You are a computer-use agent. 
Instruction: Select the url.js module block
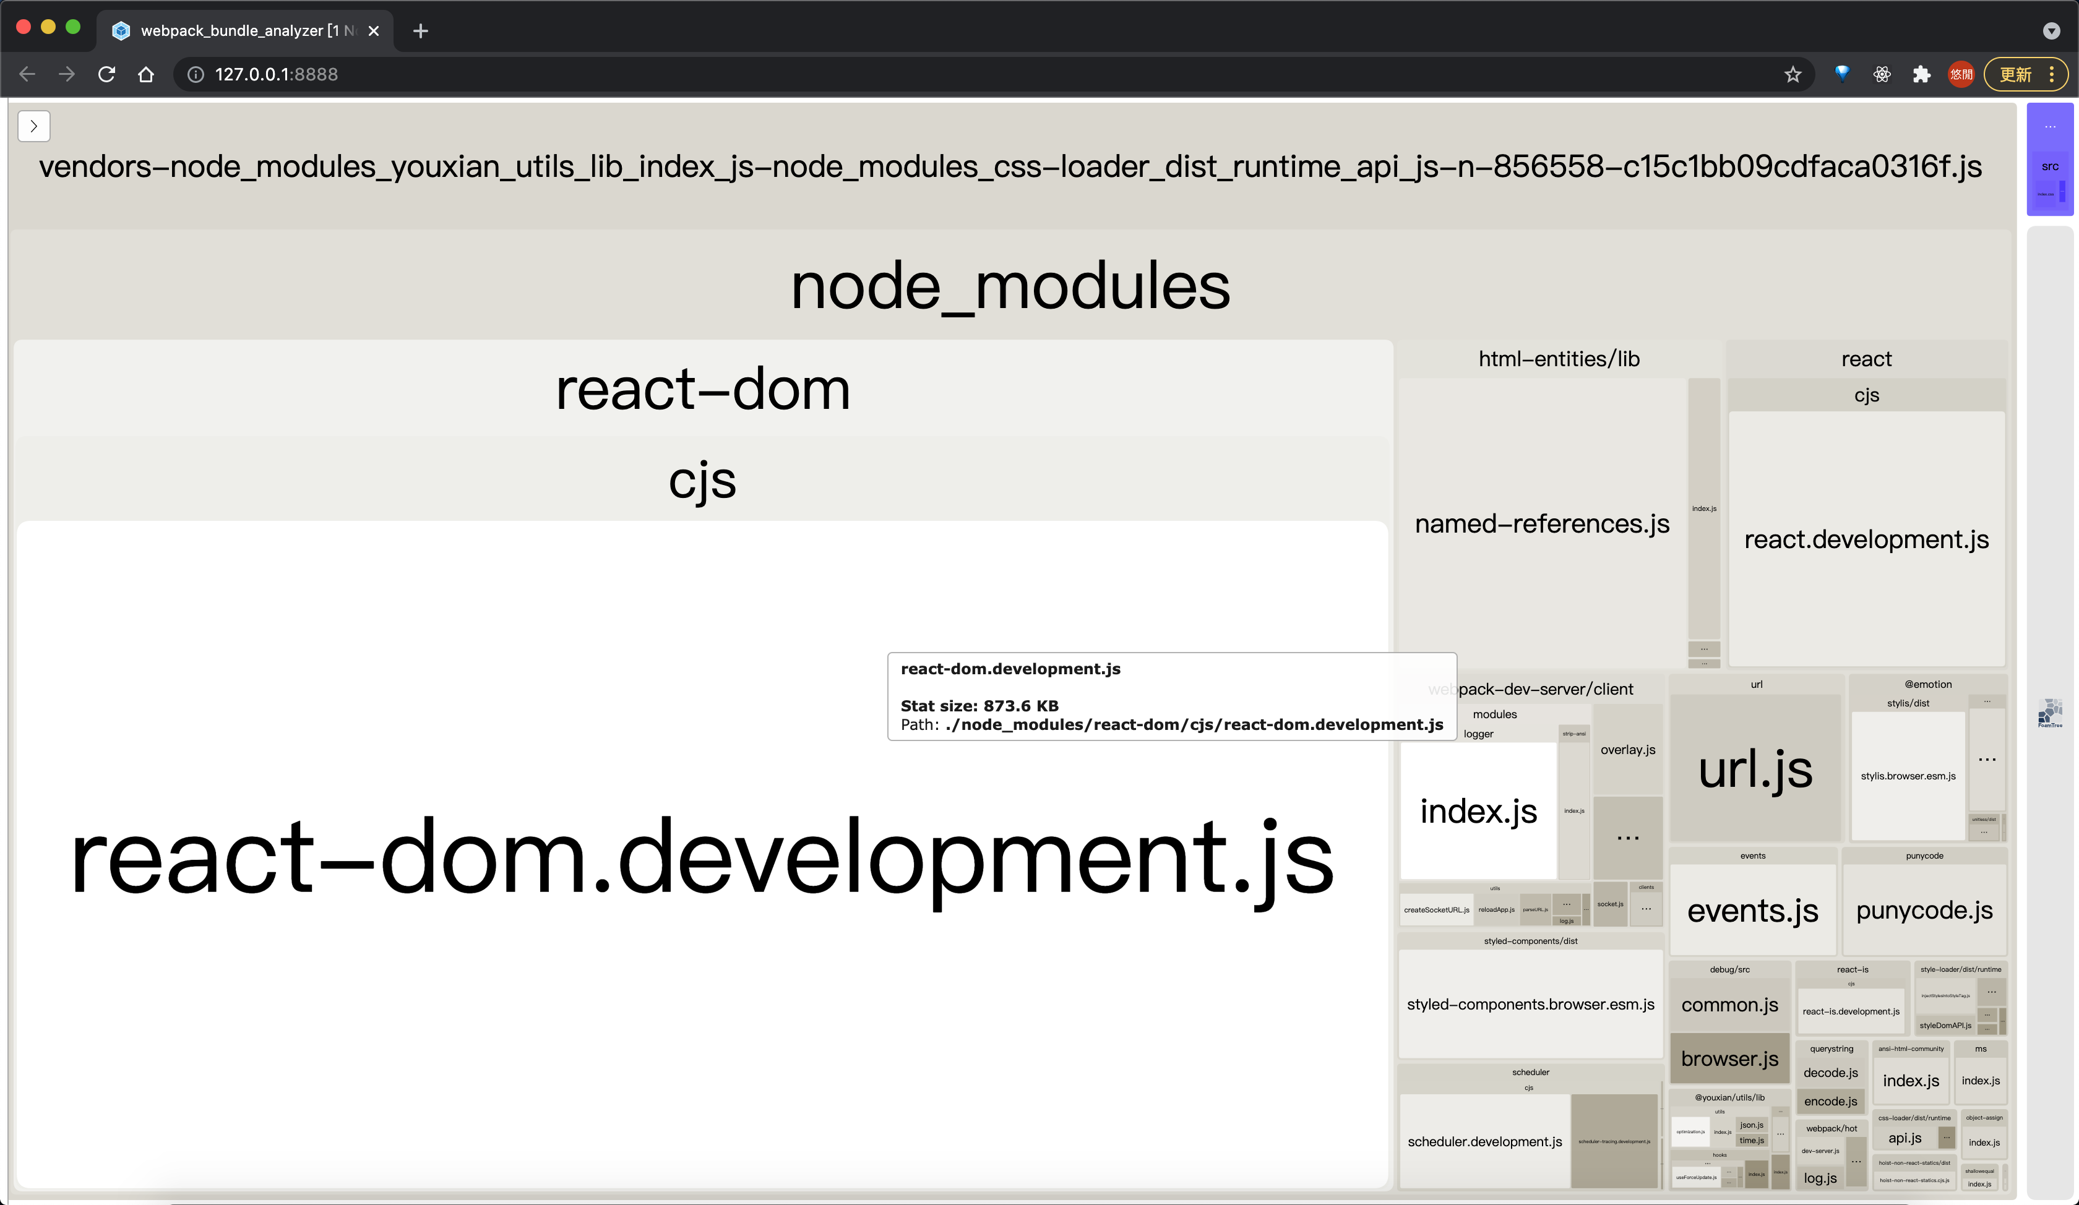tap(1755, 769)
